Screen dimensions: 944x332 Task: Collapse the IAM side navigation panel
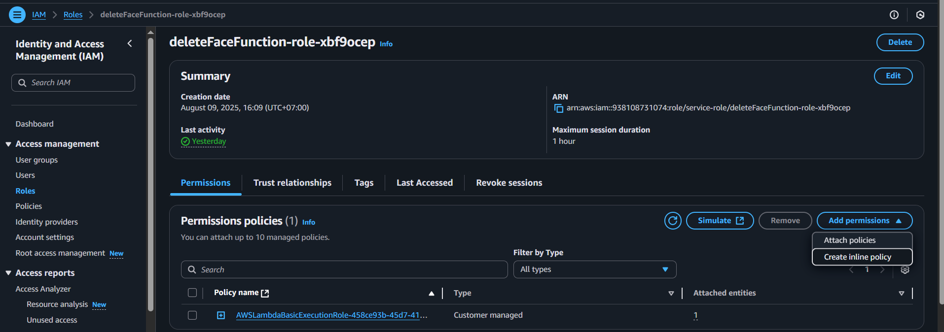point(130,44)
